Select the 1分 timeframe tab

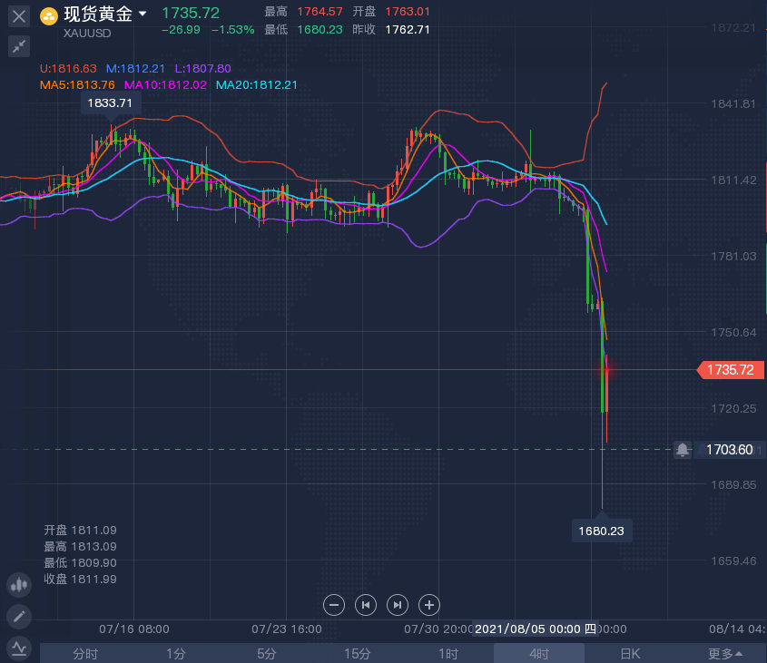[x=175, y=654]
